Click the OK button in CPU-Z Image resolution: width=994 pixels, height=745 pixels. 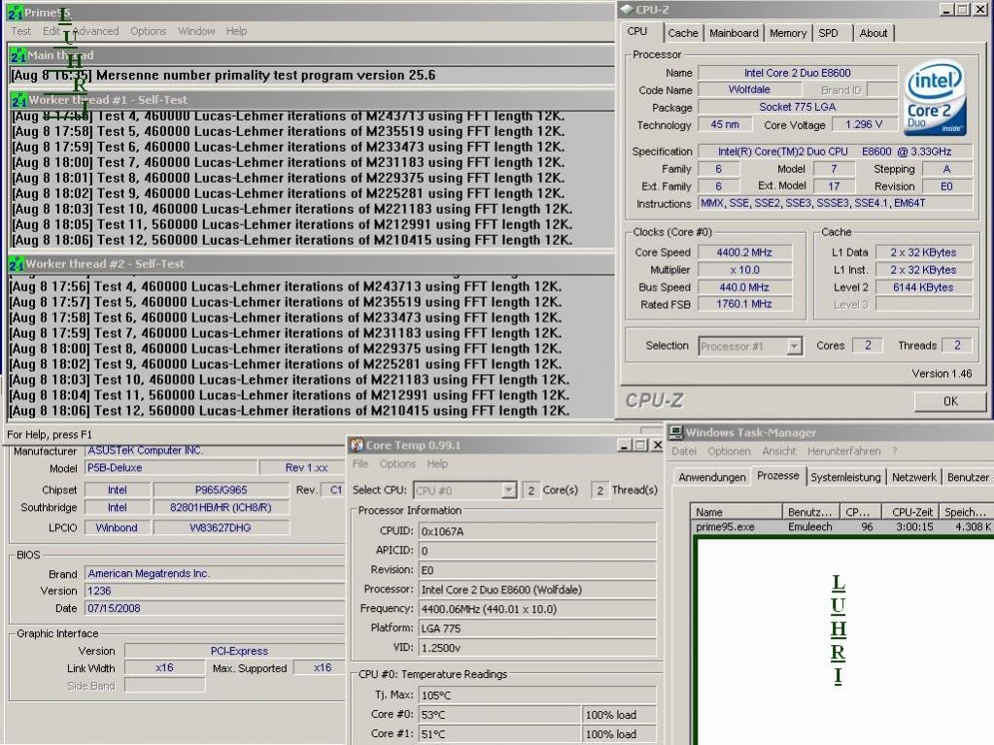[950, 401]
